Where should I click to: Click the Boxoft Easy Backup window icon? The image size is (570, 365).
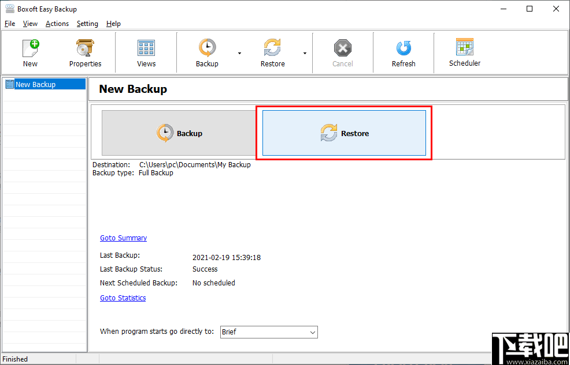coord(9,9)
